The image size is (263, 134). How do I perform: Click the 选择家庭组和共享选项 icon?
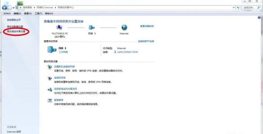[50, 89]
